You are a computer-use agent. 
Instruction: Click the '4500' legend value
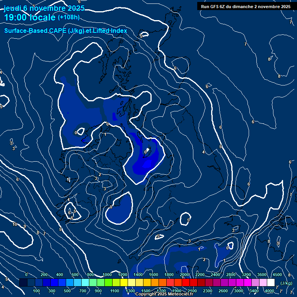point(277,275)
